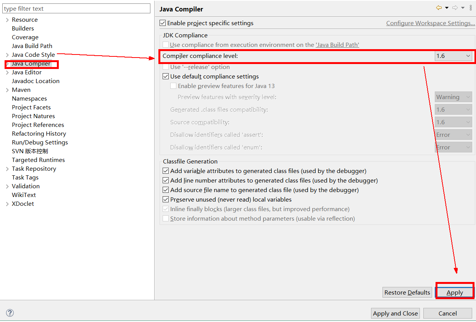
Task: Follow the 'Java Build Path' link
Action: [337, 45]
